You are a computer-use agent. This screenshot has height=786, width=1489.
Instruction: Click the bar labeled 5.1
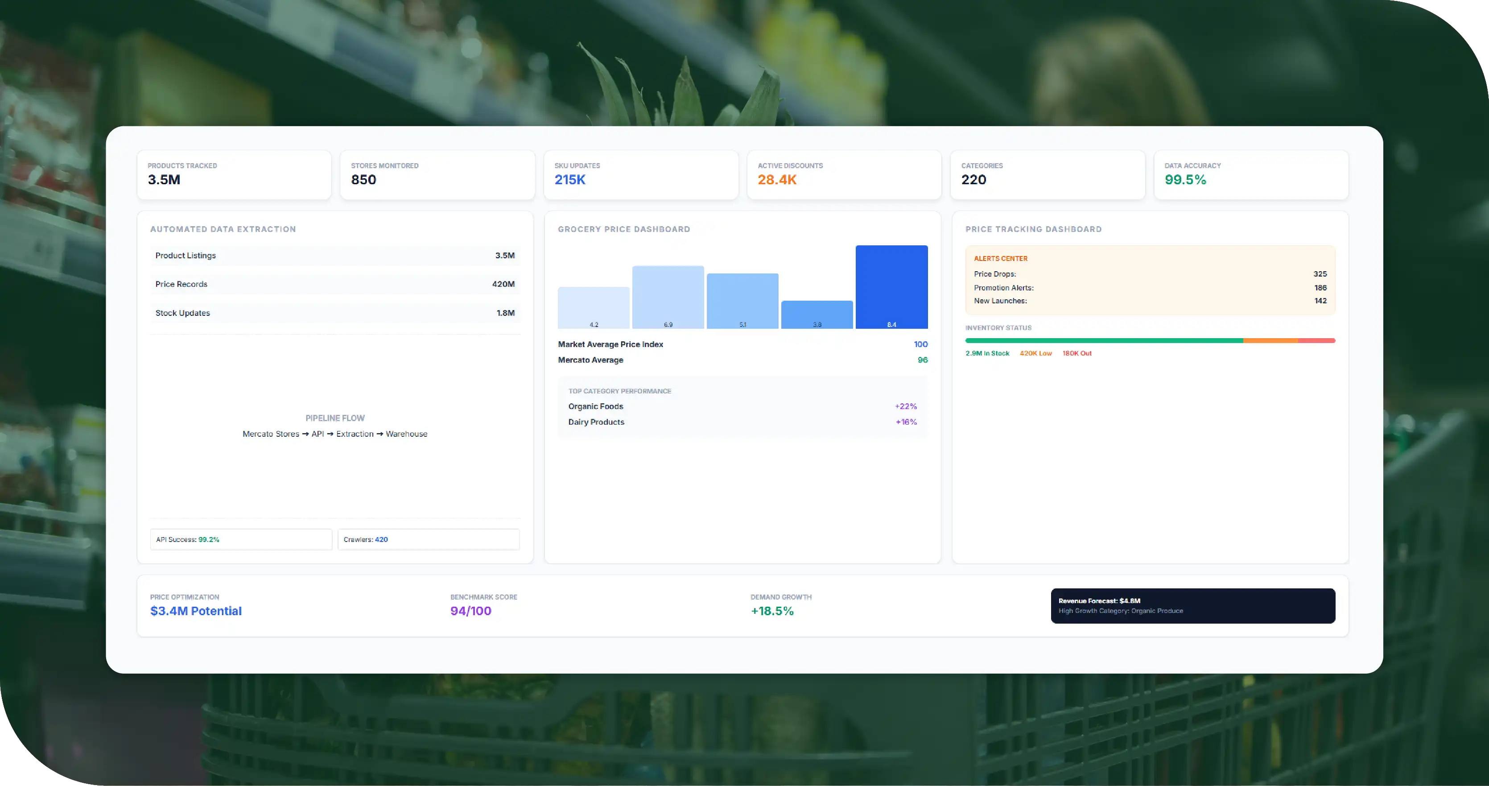742,301
